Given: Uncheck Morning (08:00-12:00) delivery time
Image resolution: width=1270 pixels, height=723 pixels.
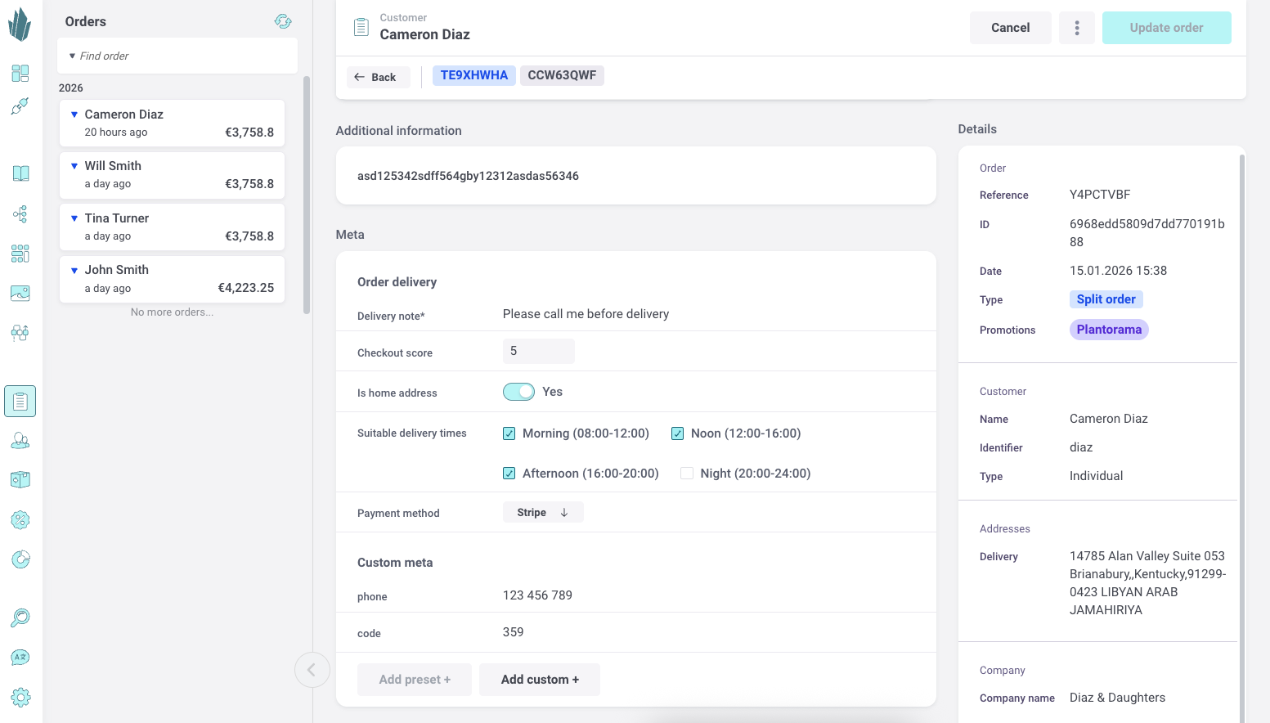Looking at the screenshot, I should click(509, 433).
